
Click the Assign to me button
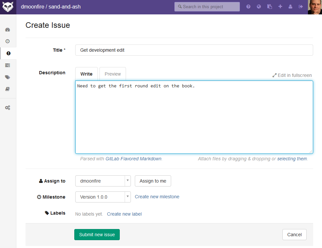(153, 181)
